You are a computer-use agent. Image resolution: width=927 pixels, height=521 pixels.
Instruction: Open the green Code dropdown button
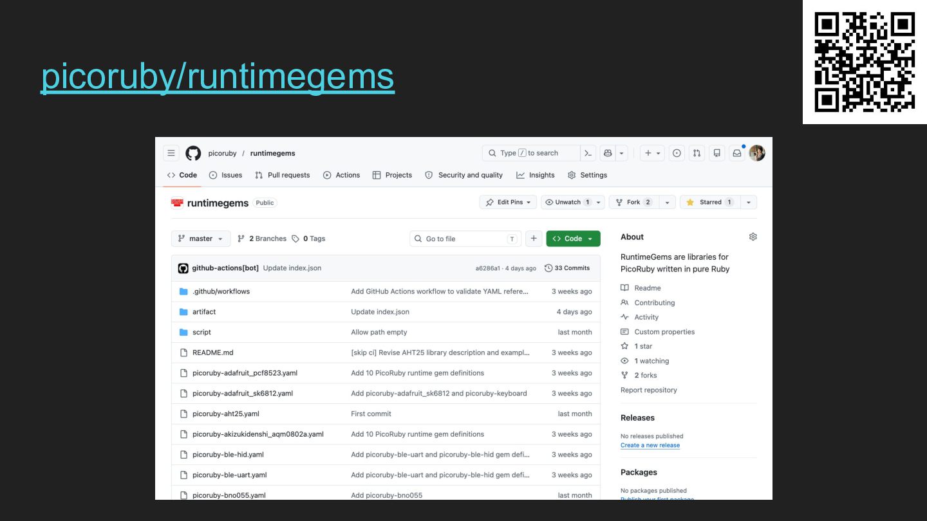tap(574, 239)
